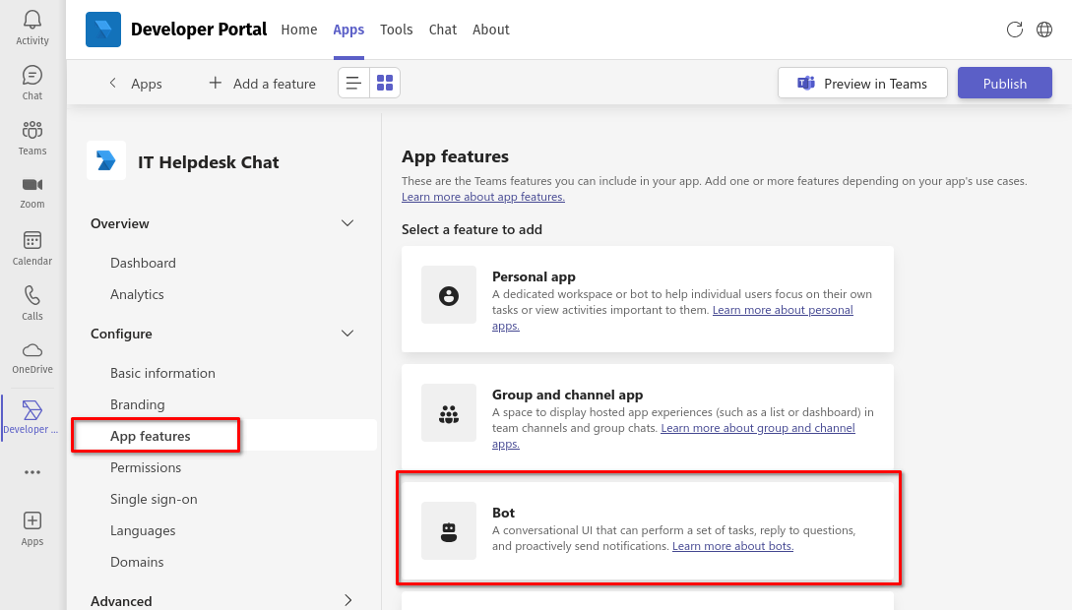The width and height of the screenshot is (1072, 610).
Task: Add the Group and channel app feature
Action: click(x=567, y=395)
